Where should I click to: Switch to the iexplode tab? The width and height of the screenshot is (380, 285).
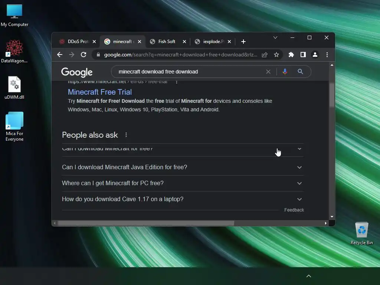click(x=213, y=42)
